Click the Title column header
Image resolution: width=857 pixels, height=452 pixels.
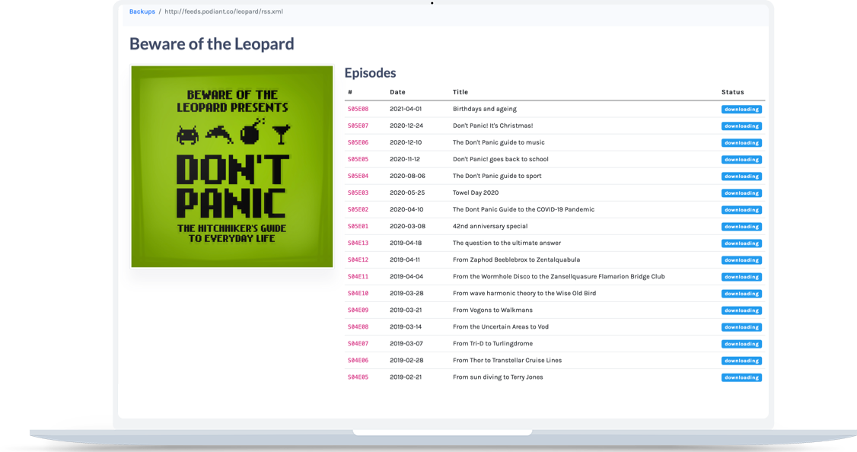[x=460, y=91]
